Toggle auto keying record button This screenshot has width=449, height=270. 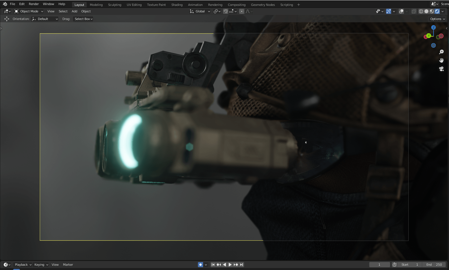200,265
